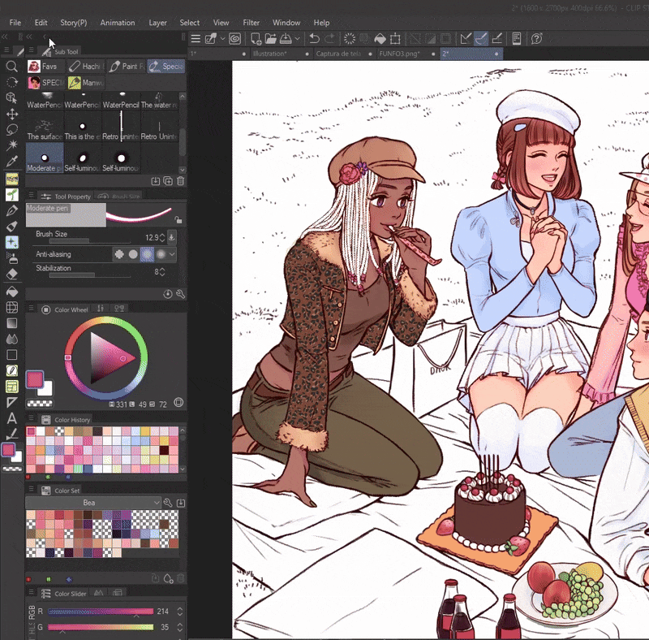Image resolution: width=649 pixels, height=640 pixels.
Task: Select the Eraser tool
Action: tap(11, 275)
